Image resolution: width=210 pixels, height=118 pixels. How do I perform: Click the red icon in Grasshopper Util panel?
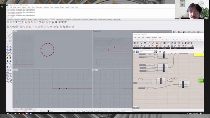click(189, 43)
